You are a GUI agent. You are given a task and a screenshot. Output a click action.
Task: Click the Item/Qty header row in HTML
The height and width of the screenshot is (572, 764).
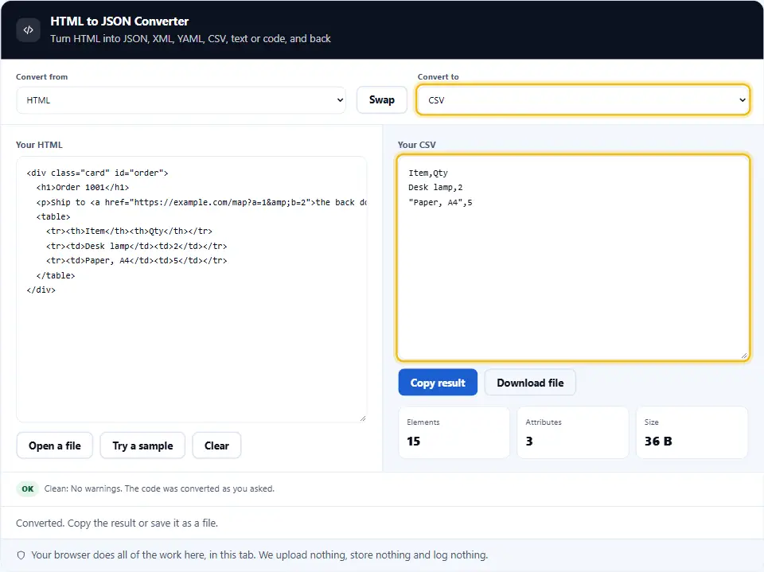(x=129, y=232)
